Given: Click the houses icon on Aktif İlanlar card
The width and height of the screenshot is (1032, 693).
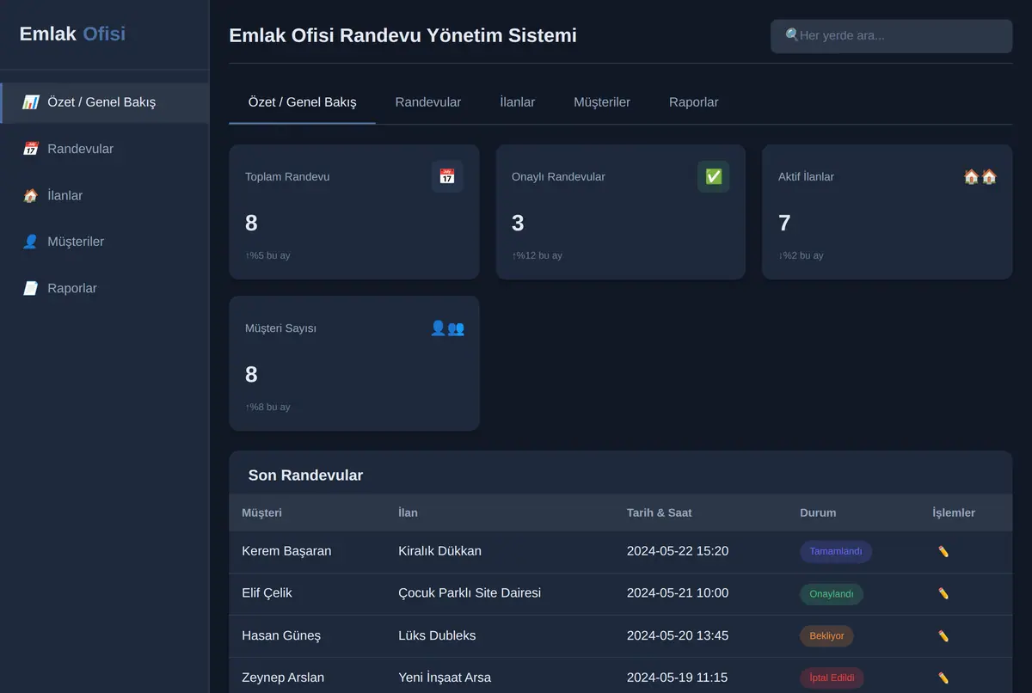Looking at the screenshot, I should pyautogui.click(x=980, y=176).
